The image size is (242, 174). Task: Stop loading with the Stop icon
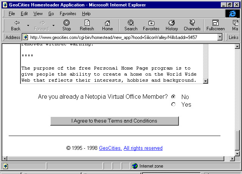pos(67,23)
